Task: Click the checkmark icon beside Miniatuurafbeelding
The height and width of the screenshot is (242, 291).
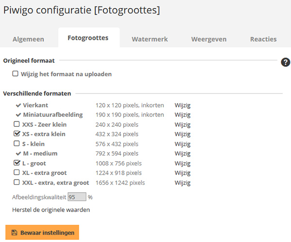Action: (18, 115)
